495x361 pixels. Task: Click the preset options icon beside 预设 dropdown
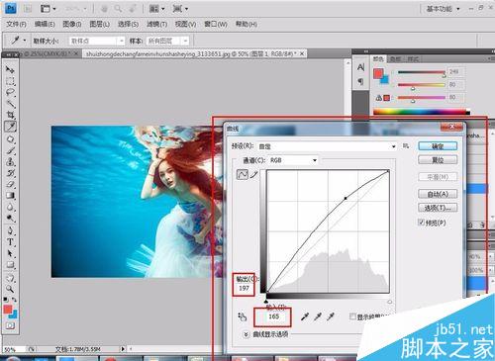pos(406,145)
